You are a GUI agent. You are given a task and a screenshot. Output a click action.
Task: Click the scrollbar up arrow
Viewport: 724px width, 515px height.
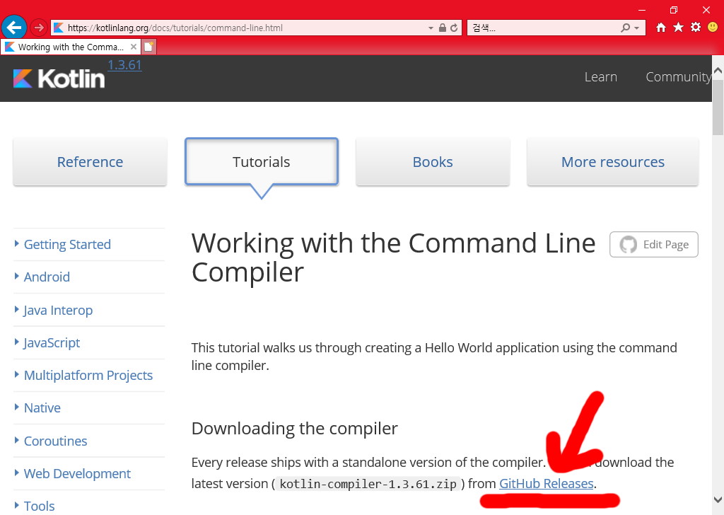click(718, 71)
